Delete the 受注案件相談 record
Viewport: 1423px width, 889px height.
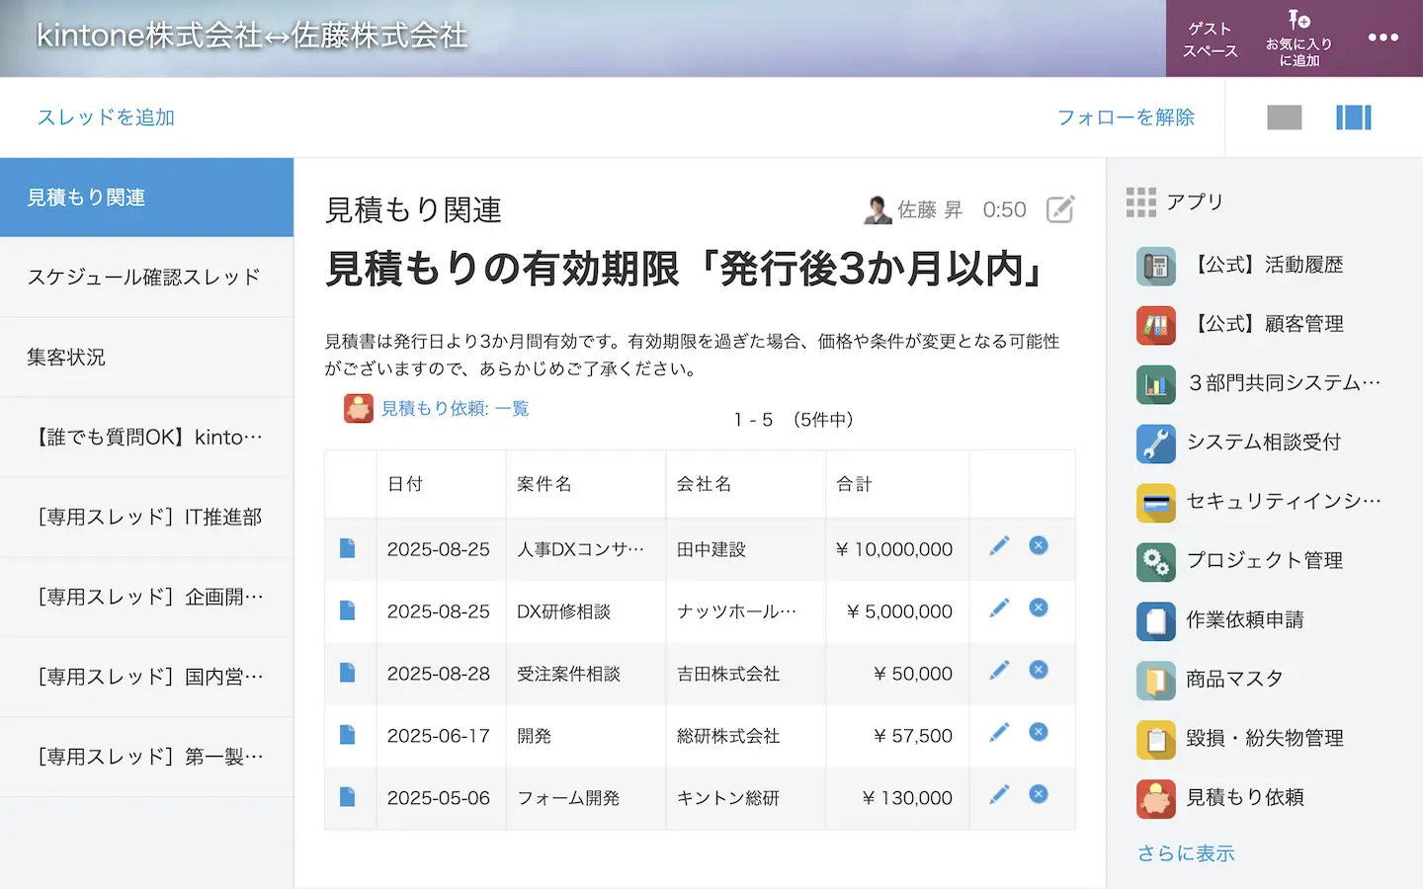point(1038,670)
